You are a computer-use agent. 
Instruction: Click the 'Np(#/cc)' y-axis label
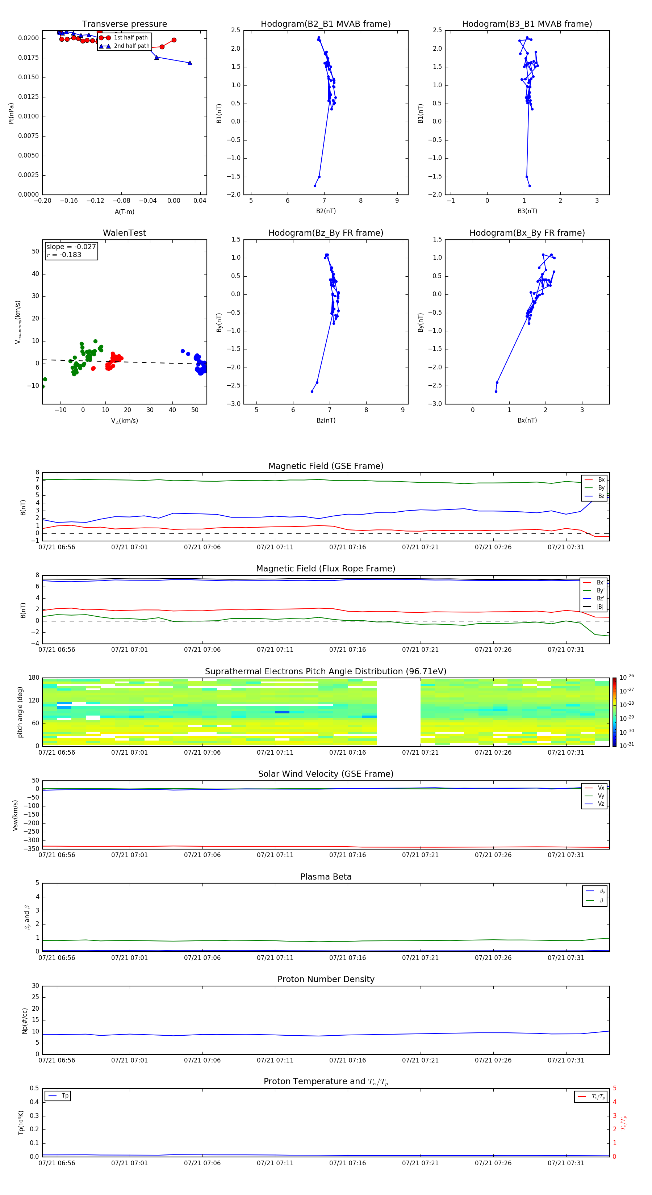pos(25,1020)
